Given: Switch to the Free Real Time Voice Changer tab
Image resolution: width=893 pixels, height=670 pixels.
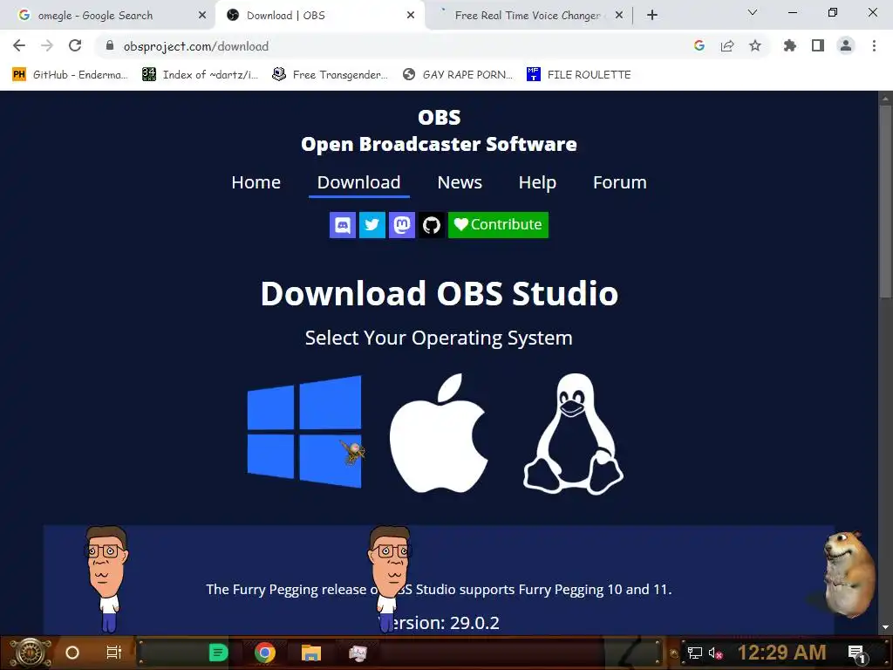Looking at the screenshot, I should tap(528, 16).
